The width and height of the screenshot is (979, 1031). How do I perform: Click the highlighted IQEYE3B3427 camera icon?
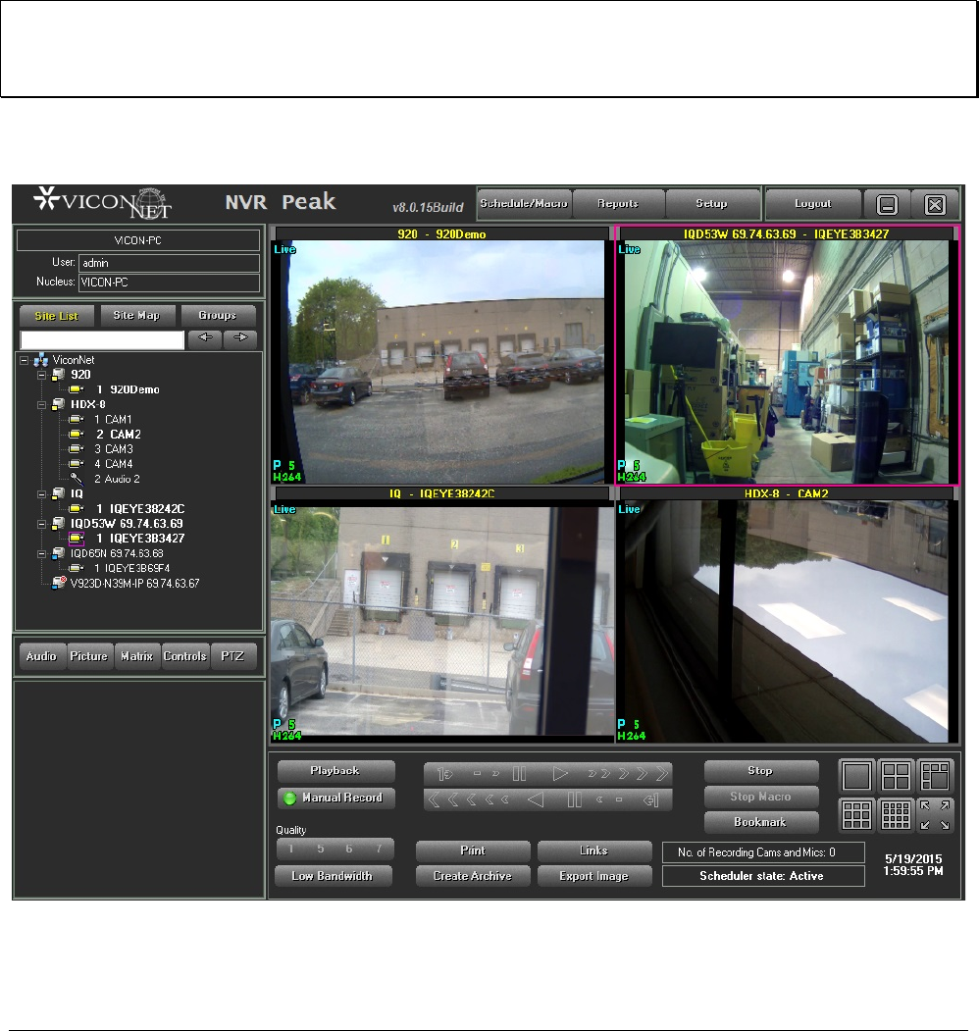pos(77,539)
